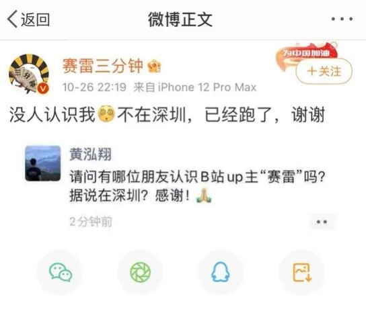Viewport: 366px width, 309px height.
Task: Open the 赛雷三分钟 profile avatar
Action: (x=29, y=73)
